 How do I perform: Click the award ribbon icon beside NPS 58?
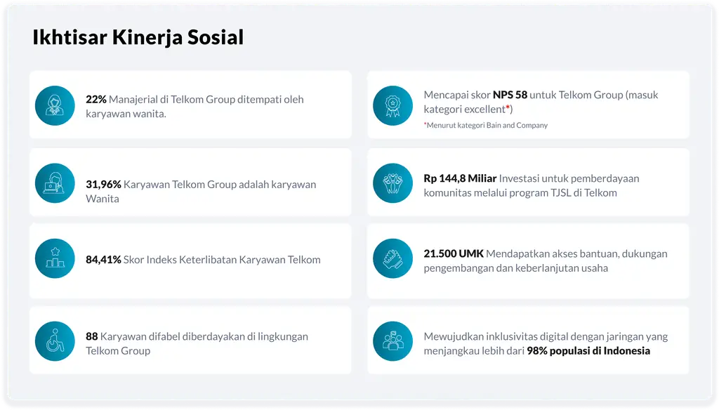click(393, 105)
